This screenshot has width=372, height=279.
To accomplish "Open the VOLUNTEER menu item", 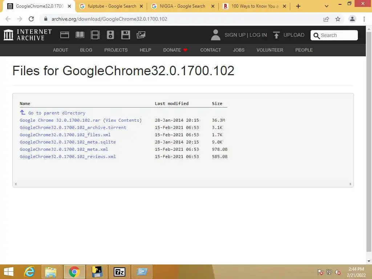I will 270,50.
